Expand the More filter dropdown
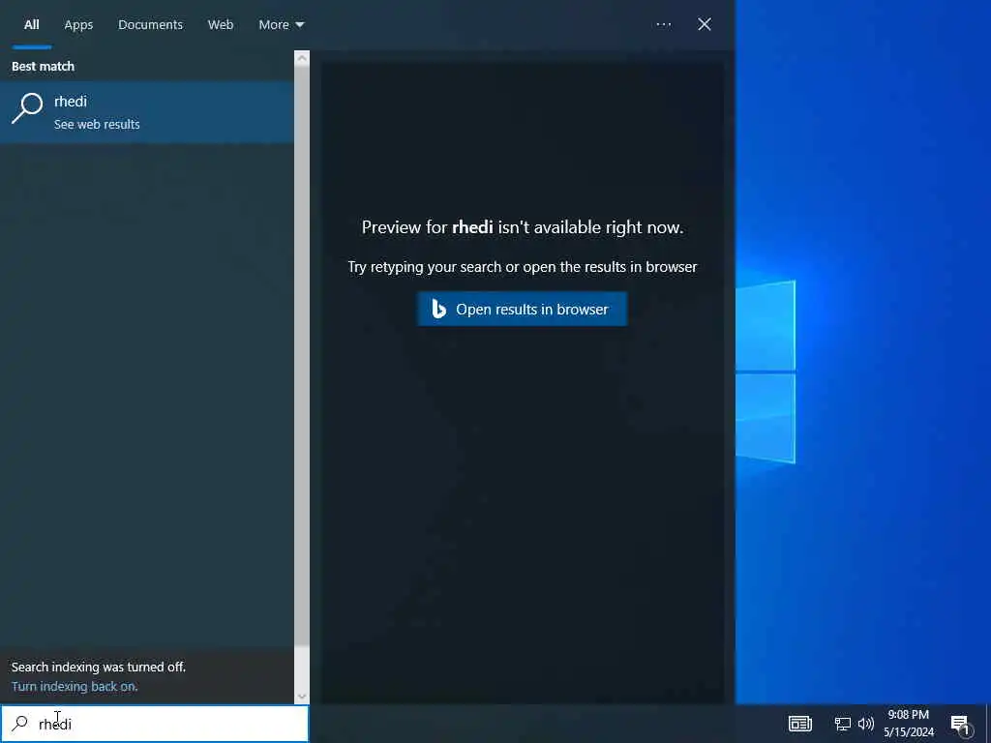This screenshot has width=991, height=743. tap(282, 24)
